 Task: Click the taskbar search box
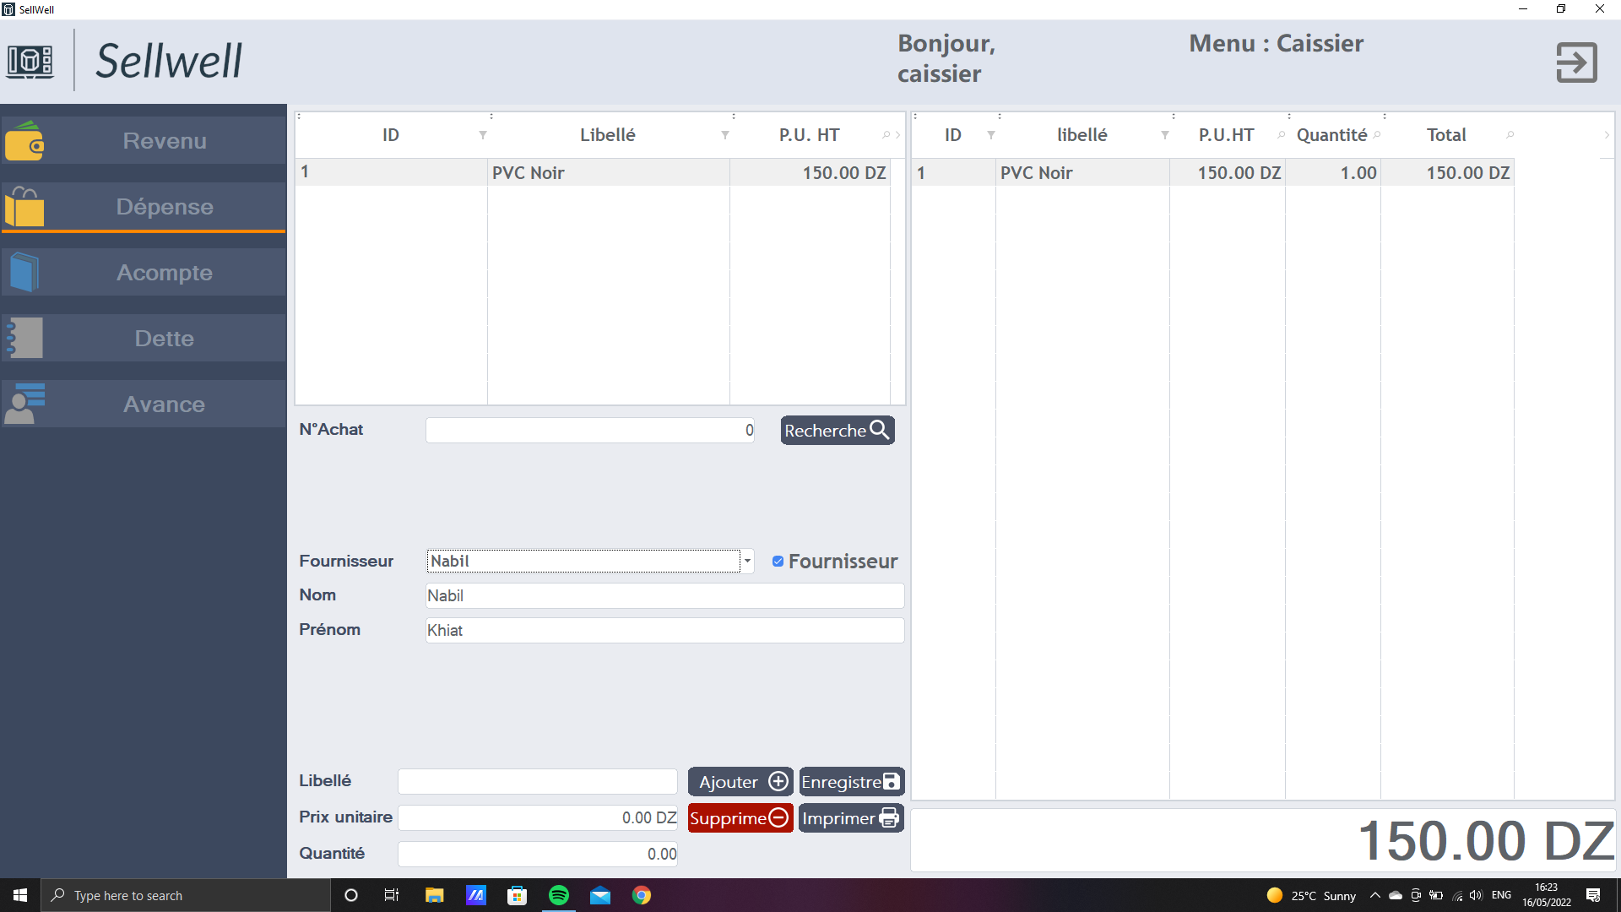point(185,895)
